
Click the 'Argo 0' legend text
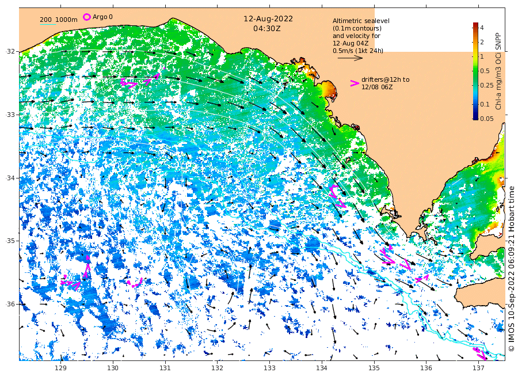pos(102,17)
